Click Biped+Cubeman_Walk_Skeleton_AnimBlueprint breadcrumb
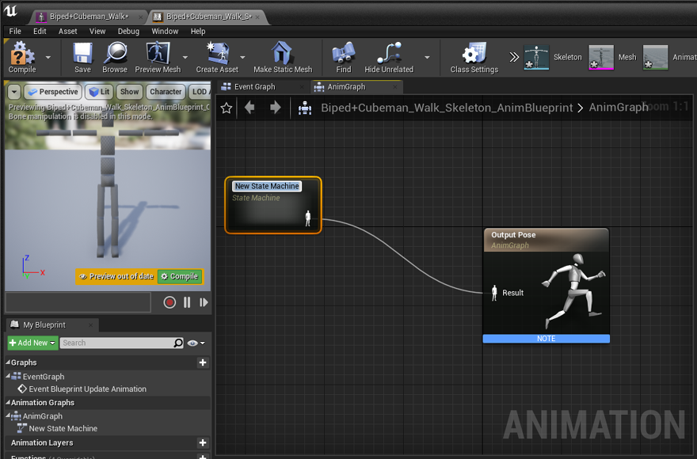697x459 pixels. point(447,108)
